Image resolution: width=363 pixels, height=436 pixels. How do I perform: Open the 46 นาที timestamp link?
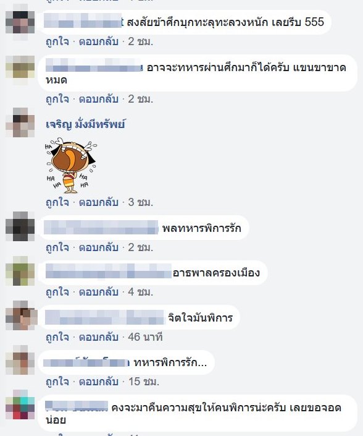[x=145, y=337]
